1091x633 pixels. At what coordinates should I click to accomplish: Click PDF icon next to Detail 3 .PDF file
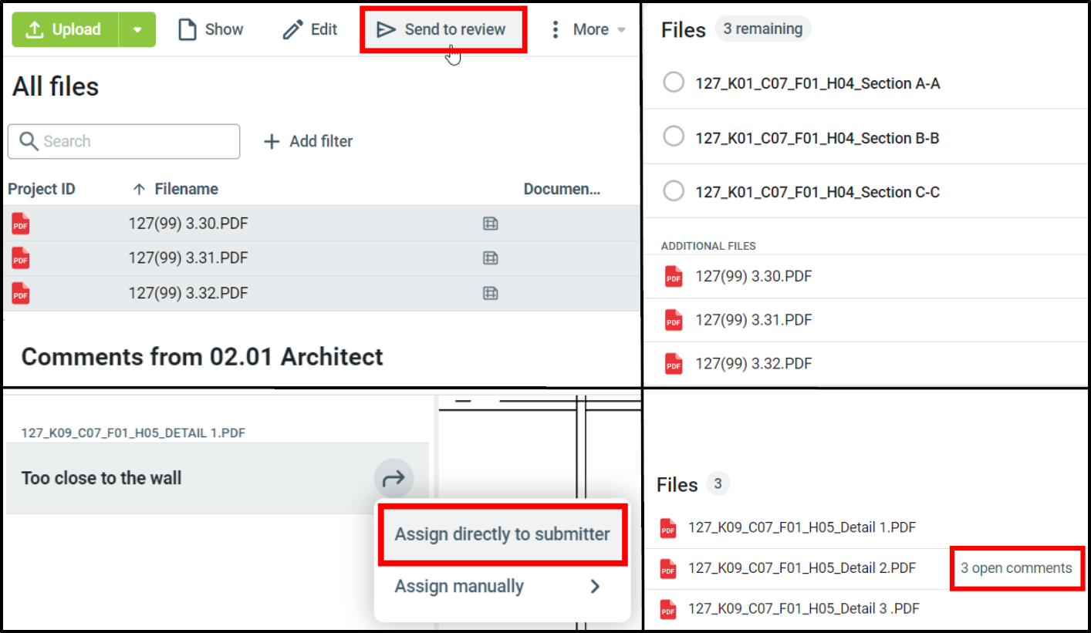coord(668,609)
